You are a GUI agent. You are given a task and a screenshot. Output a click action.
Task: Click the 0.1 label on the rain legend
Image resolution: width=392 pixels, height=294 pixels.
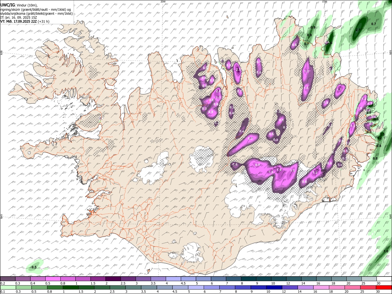tap(2, 292)
